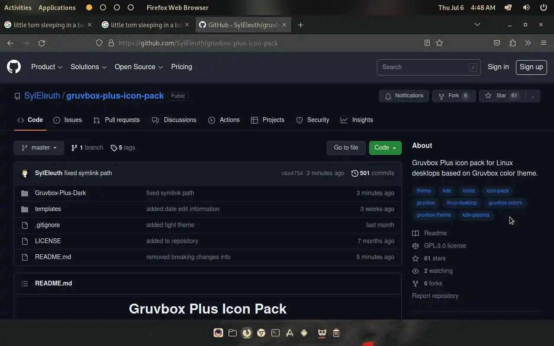The image size is (554, 346).
Task: Open the Actions tab
Action: tap(224, 120)
